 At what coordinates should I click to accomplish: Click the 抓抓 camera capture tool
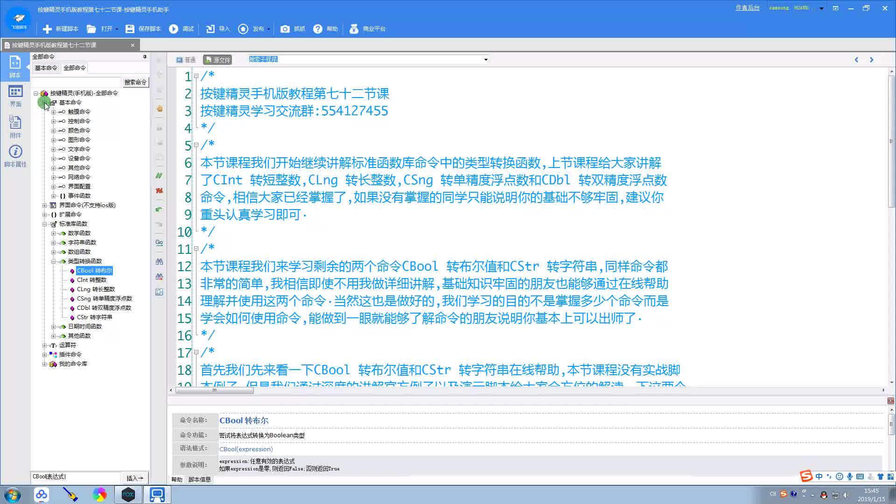coord(285,29)
